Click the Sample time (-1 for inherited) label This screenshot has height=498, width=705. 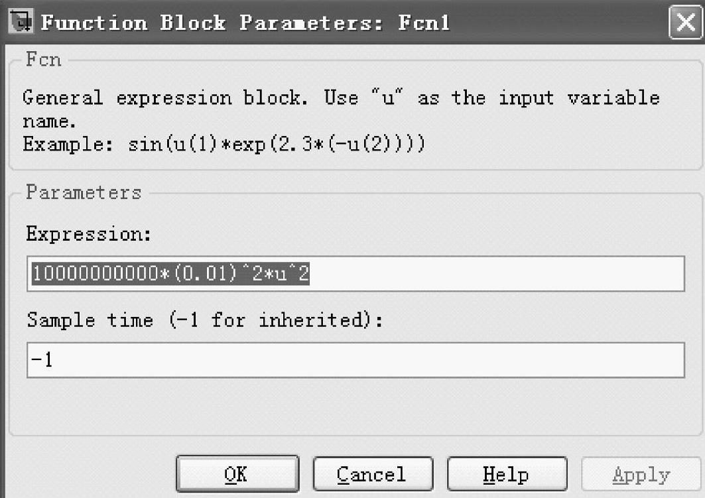(x=205, y=320)
